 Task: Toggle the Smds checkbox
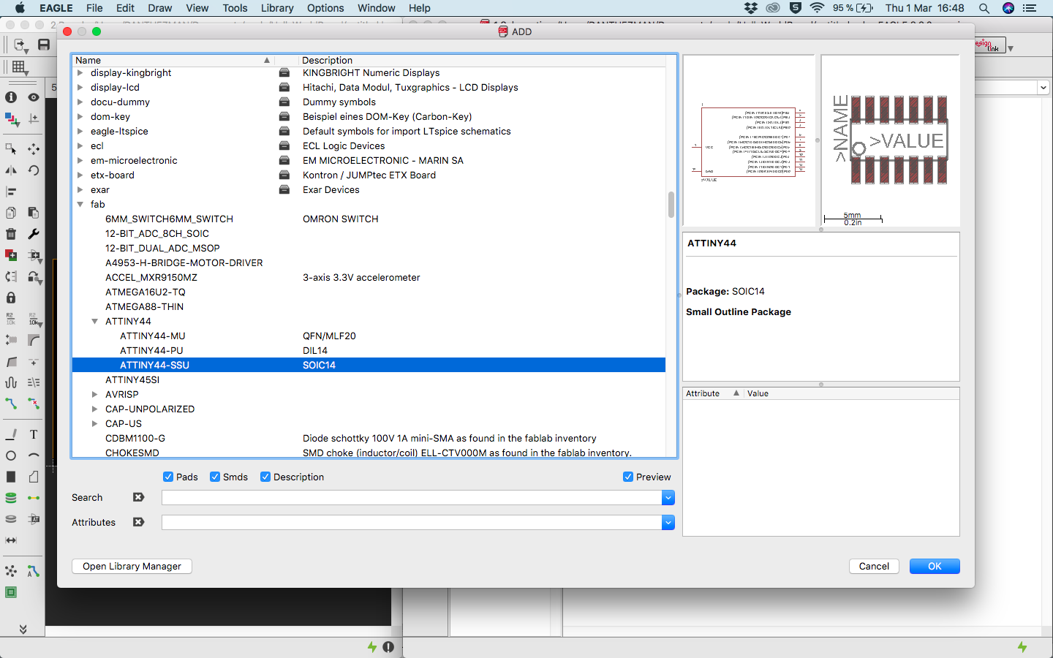click(x=215, y=477)
